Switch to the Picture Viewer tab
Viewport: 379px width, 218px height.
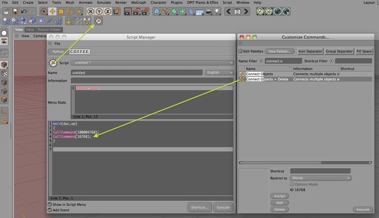coord(49,30)
